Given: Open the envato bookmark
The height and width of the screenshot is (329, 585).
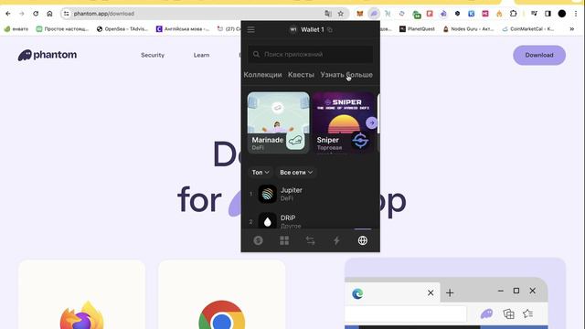Looking at the screenshot, I should click(16, 28).
